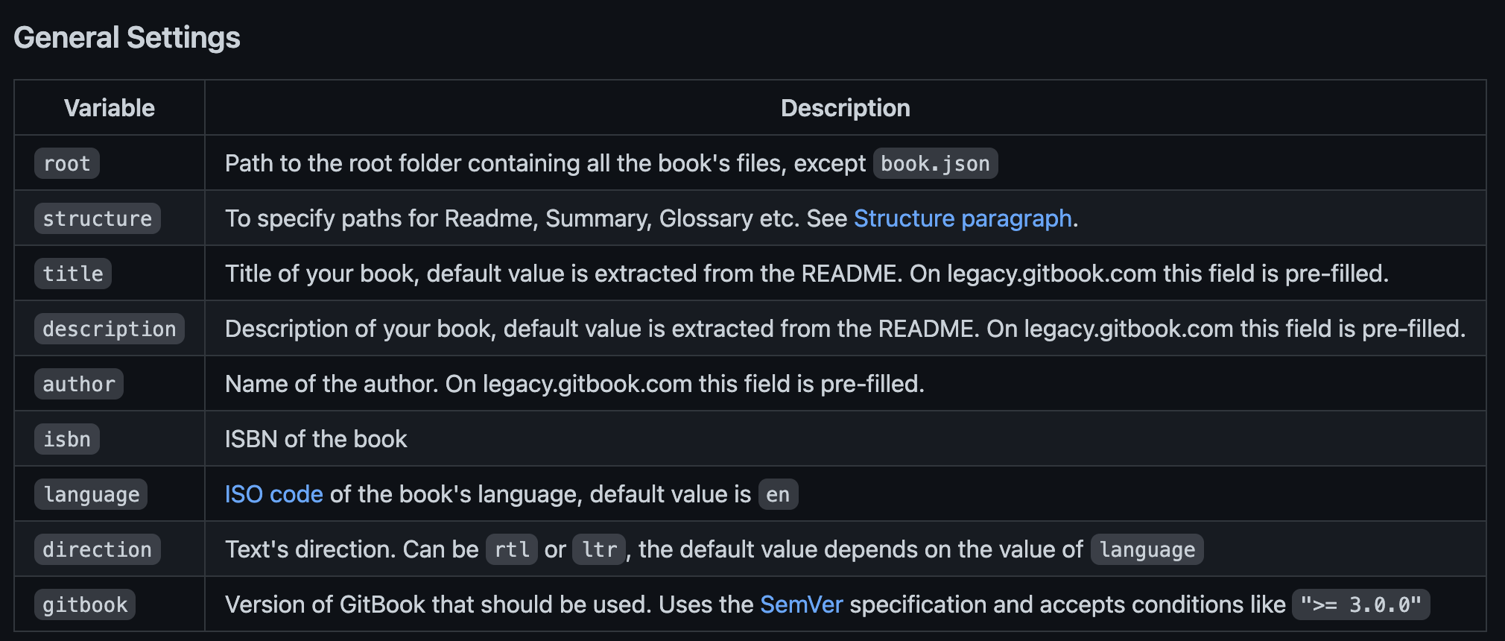Image resolution: width=1505 pixels, height=641 pixels.
Task: Select the direction variable code label
Action: pyautogui.click(x=97, y=550)
